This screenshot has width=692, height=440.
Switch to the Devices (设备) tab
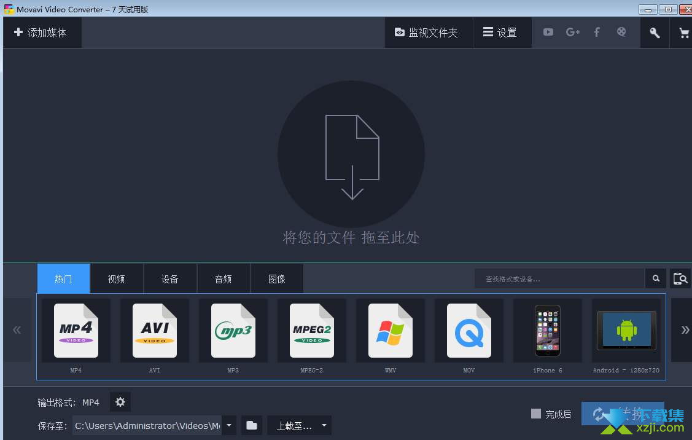pos(170,279)
